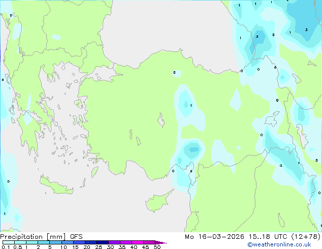Image resolution: width=322 pixels, height=249 pixels.
Task: Click the above-50 mm legend arrow tip
Action: tap(161, 242)
